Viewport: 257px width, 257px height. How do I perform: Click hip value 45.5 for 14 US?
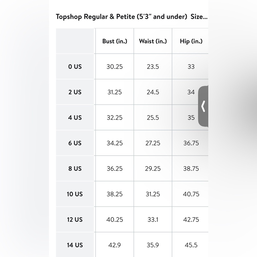point(191,245)
